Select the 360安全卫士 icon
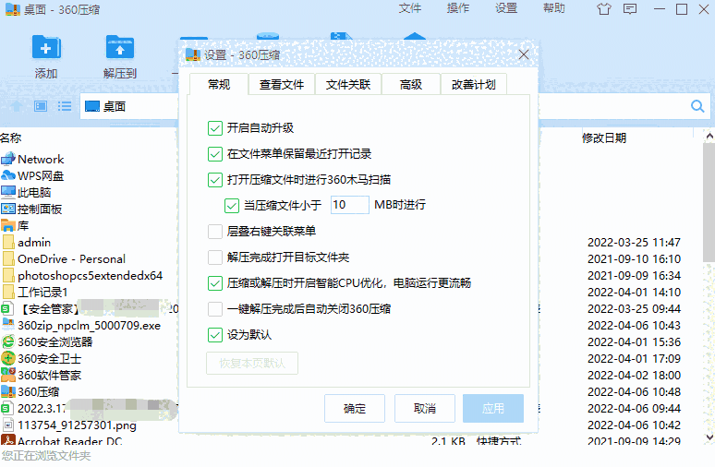The height and width of the screenshot is (467, 715). (8, 358)
